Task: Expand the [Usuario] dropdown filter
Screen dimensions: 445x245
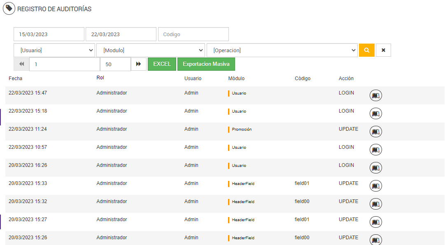Action: tap(54, 50)
